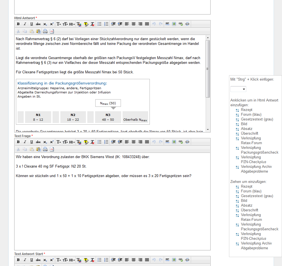Remove formatting icon in Html Antwort toolbar
This screenshot has height=266, width=282.
tap(93, 24)
